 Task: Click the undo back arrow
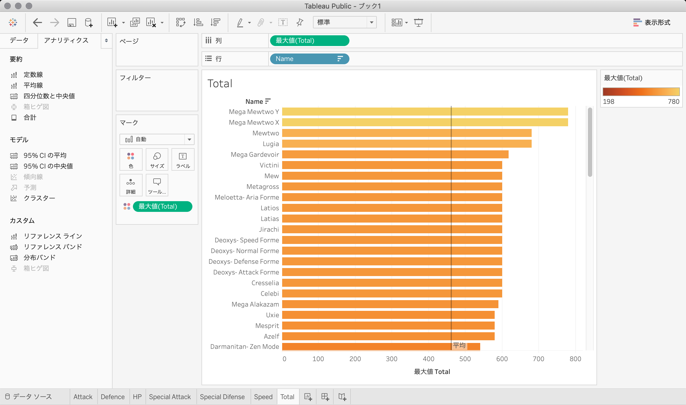point(37,22)
